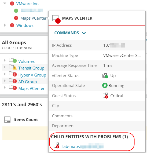Select the 'Department' label
The width and height of the screenshot is (147, 153).
click(63, 126)
